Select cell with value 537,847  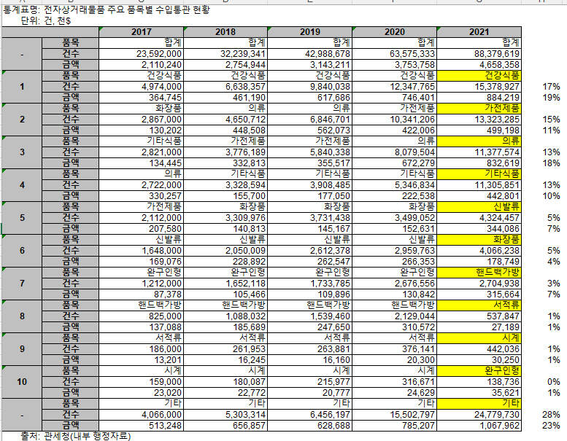point(479,316)
